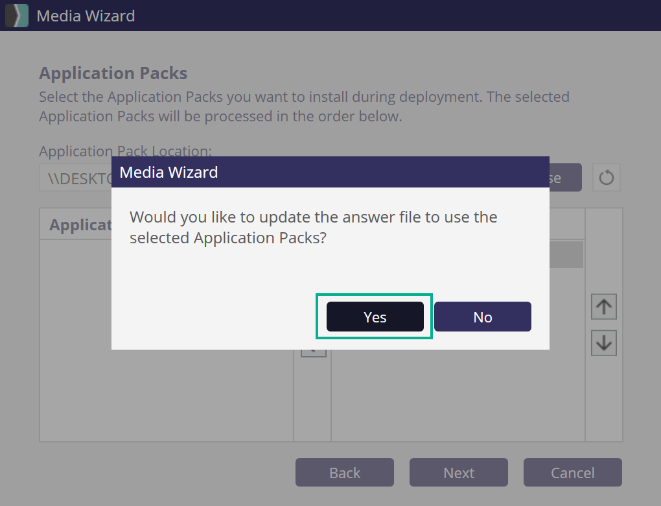
Task: Cancel the Media Wizard
Action: (x=572, y=473)
